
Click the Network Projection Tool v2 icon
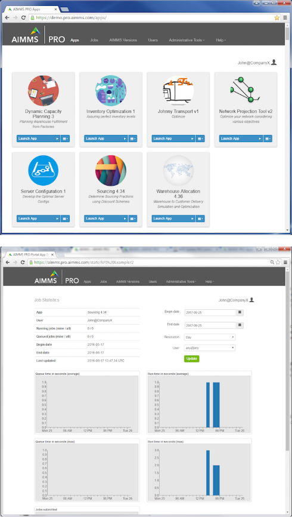[x=246, y=90]
